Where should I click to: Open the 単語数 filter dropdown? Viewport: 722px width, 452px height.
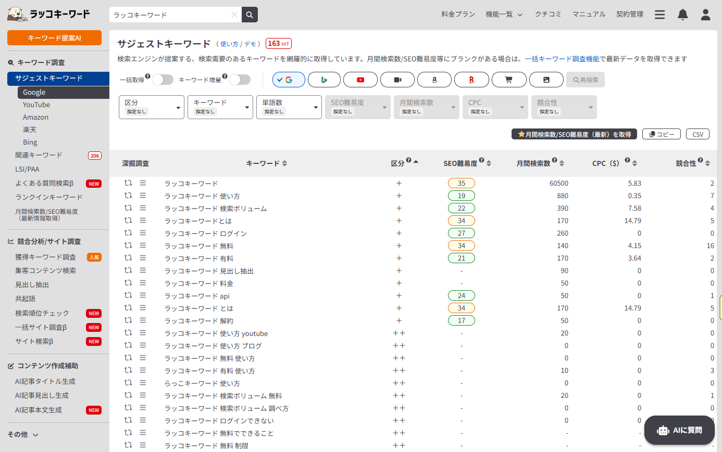pyautogui.click(x=289, y=107)
